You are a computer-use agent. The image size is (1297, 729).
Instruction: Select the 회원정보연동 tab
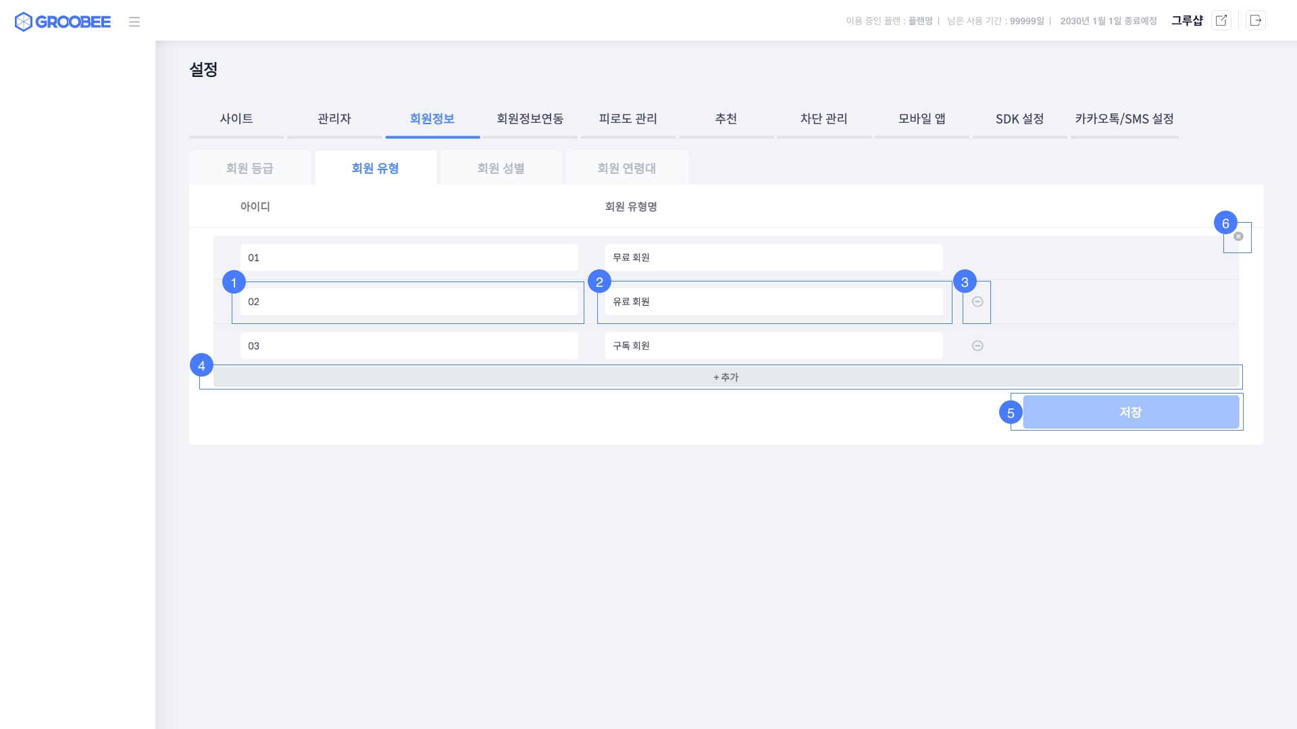pyautogui.click(x=530, y=119)
